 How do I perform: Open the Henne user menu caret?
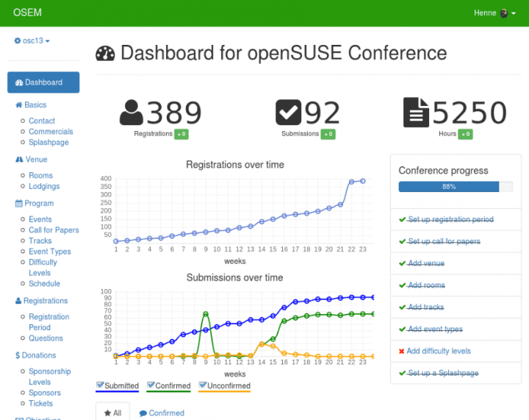click(514, 13)
